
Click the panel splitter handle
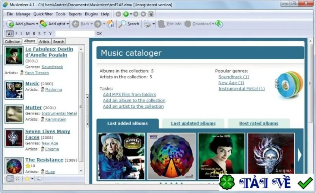click(87, 111)
